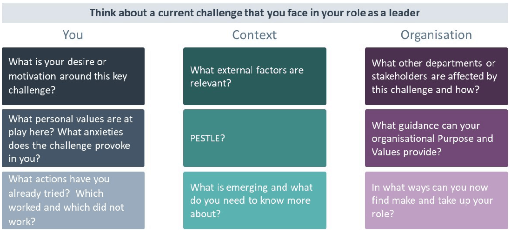Click the 'What personal values are at play' box
This screenshot has width=511, height=233.
[x=73, y=138]
